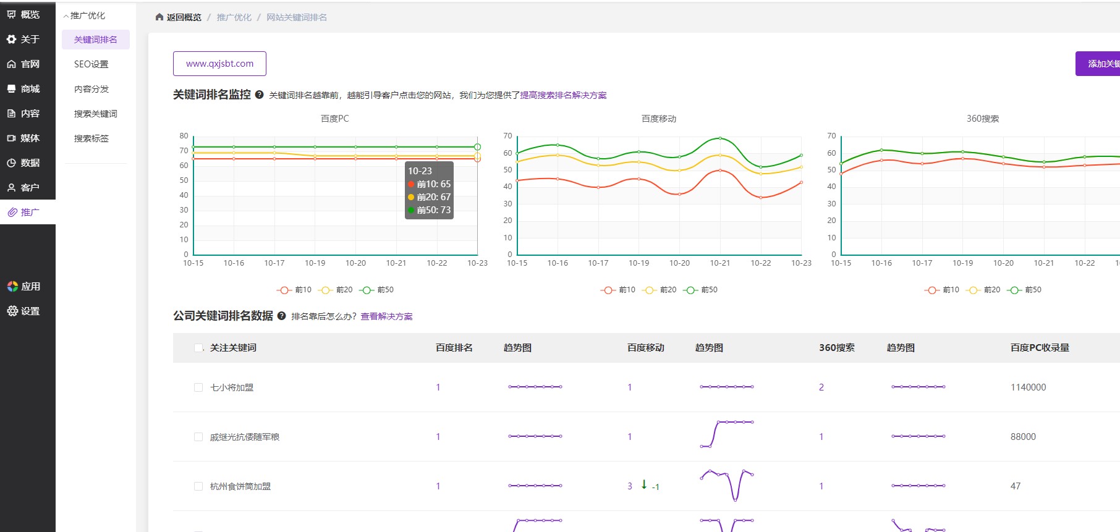Click the 360搜索 chart title
1120x532 pixels.
tap(983, 119)
